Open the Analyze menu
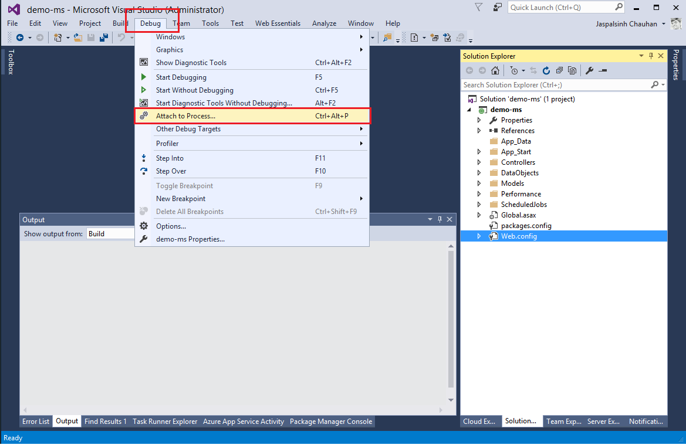Viewport: 686px width, 445px height. 324,23
